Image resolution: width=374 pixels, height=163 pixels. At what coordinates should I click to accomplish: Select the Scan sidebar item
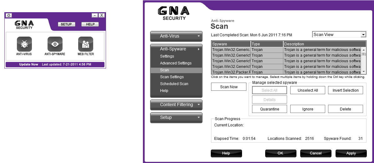[x=176, y=70]
